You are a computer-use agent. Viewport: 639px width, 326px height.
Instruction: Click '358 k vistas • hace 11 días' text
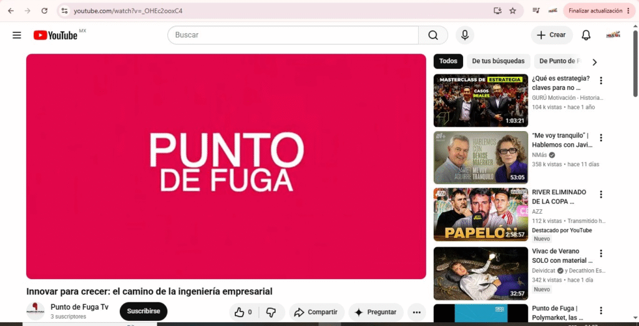[x=565, y=164]
